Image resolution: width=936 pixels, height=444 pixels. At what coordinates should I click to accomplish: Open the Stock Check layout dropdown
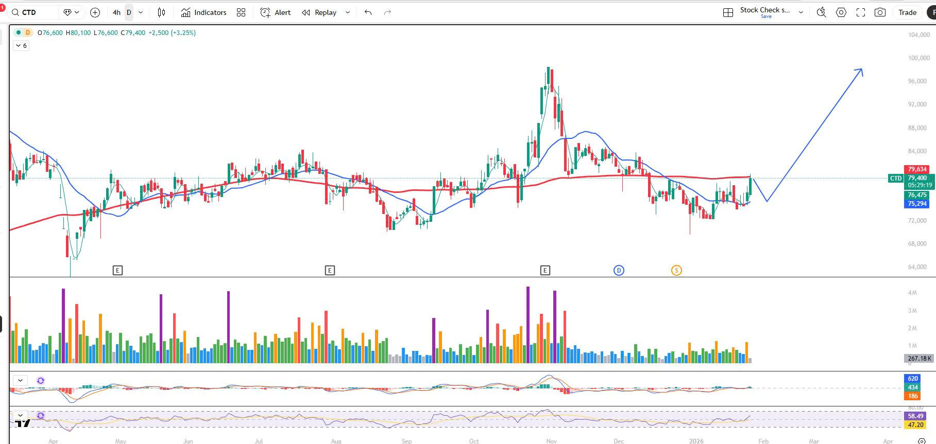click(x=801, y=12)
